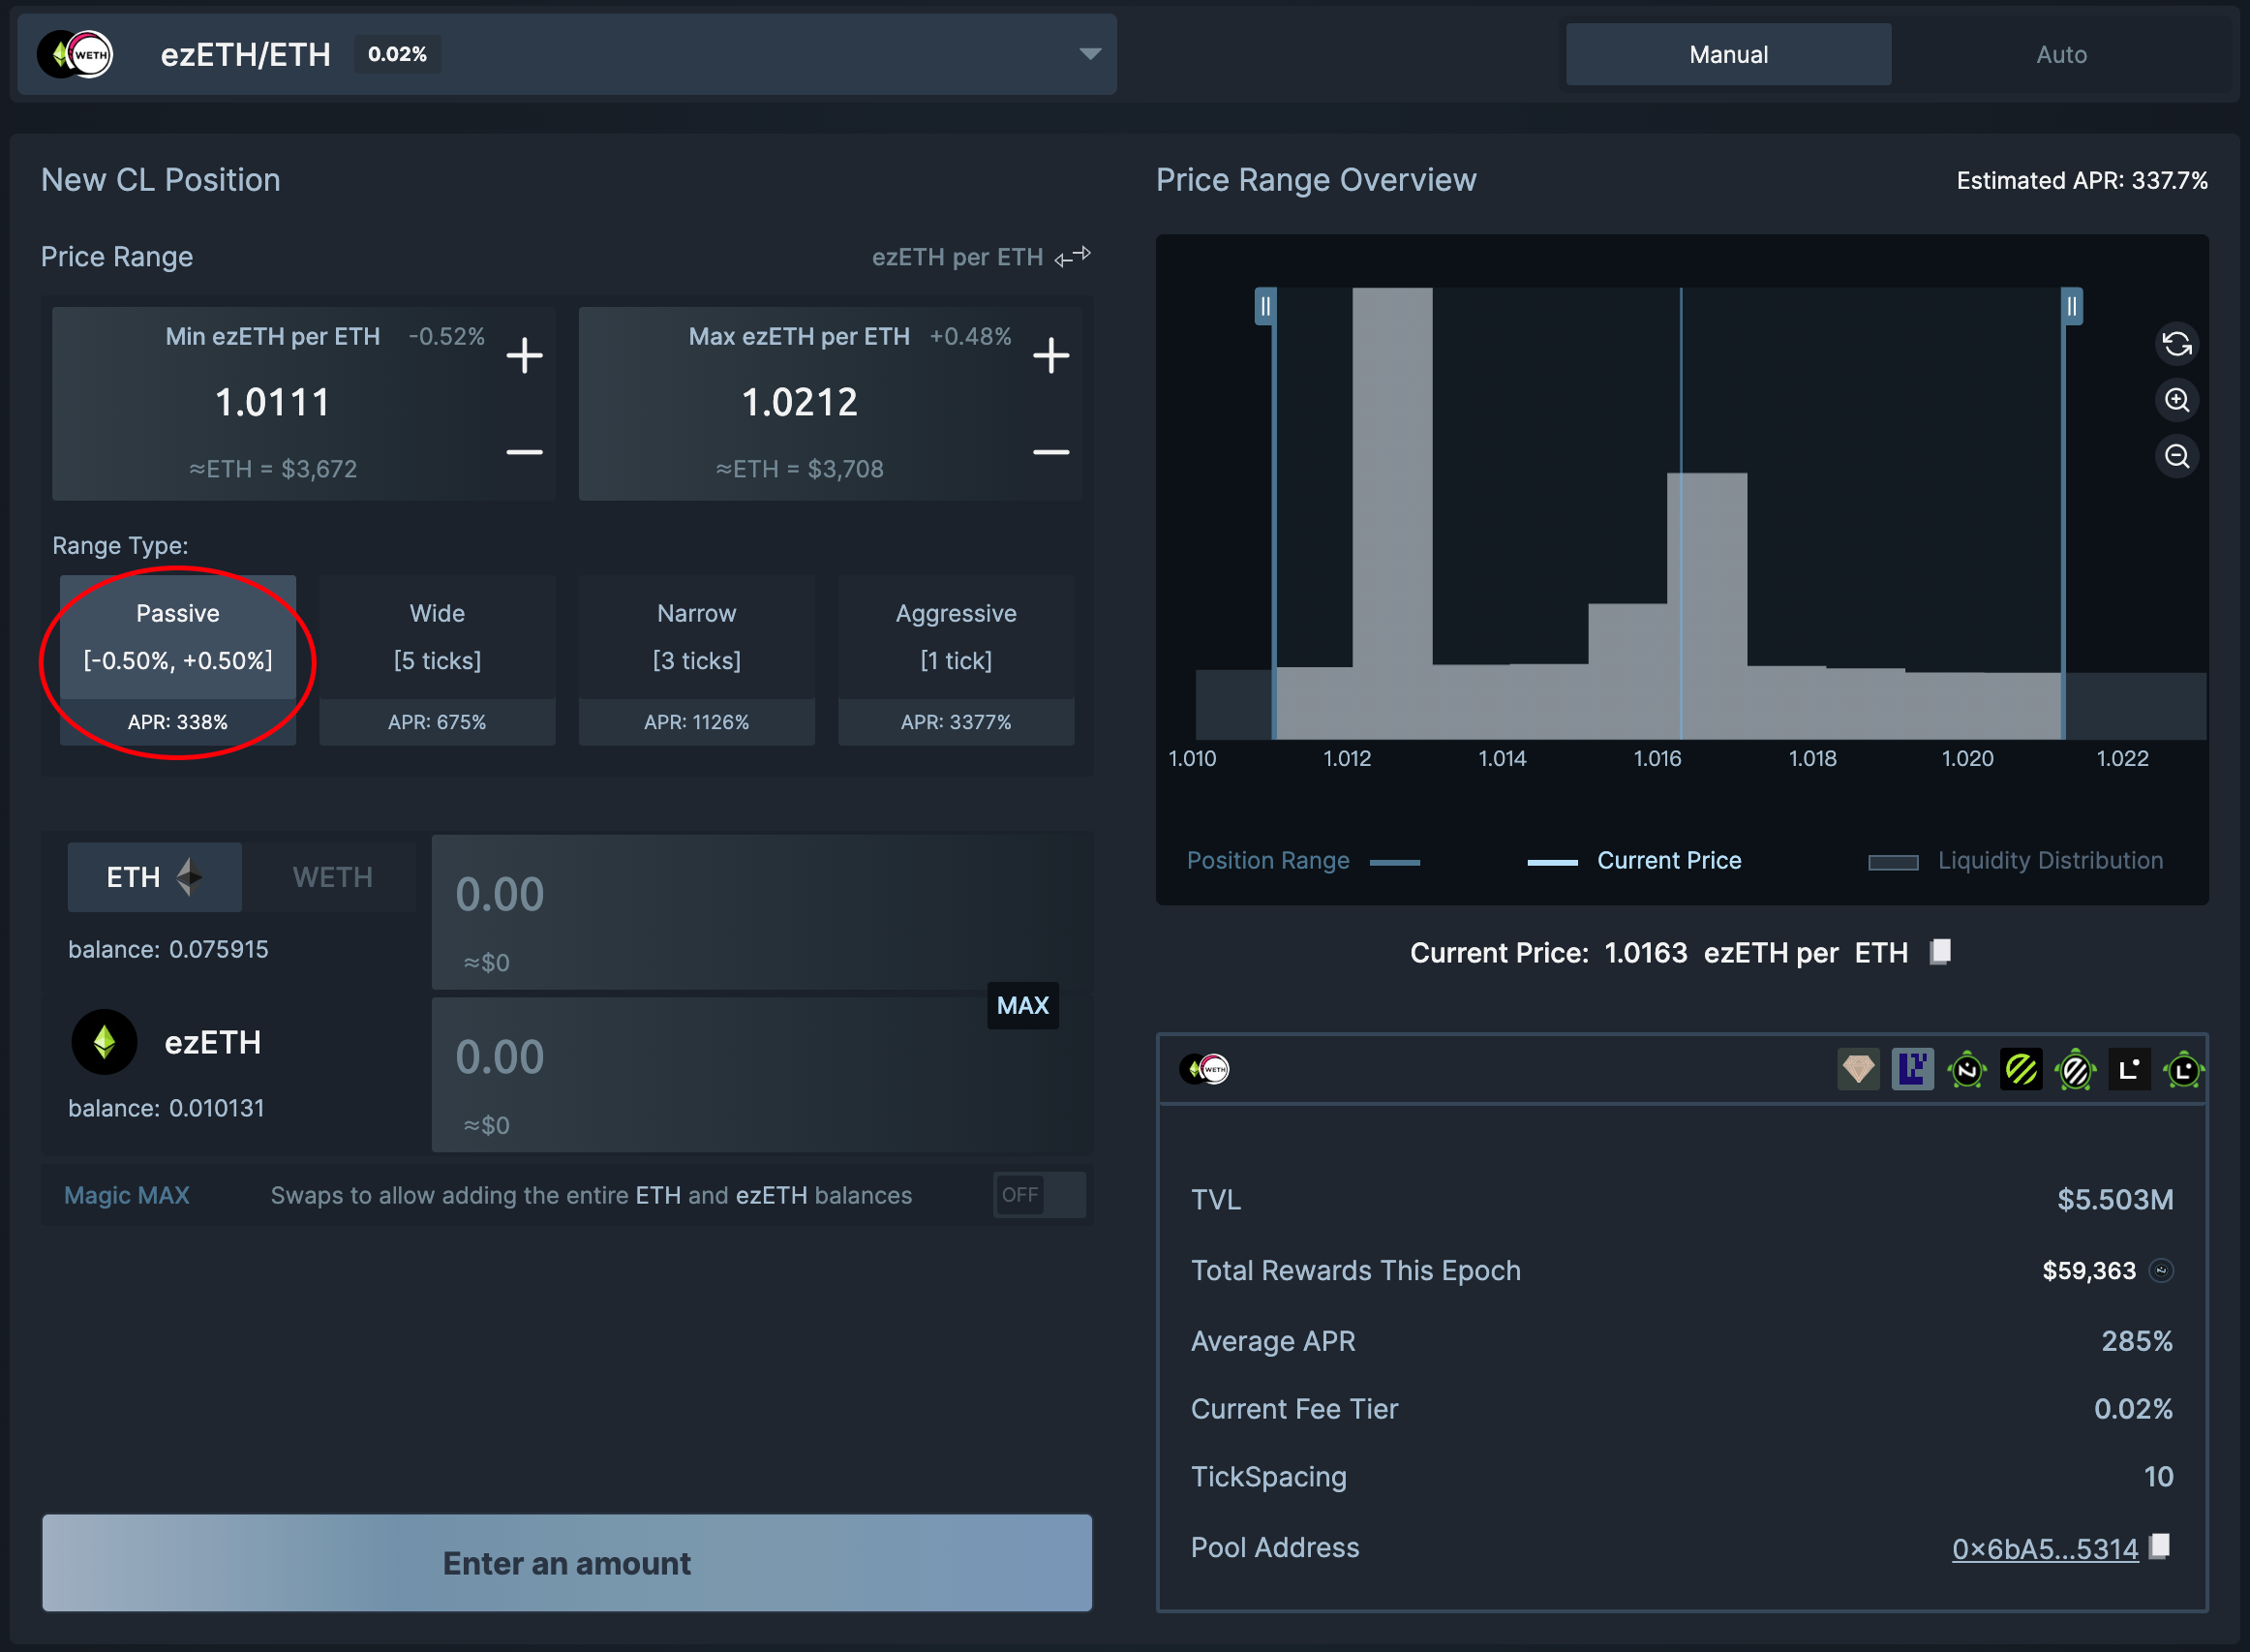The height and width of the screenshot is (1652, 2250).
Task: Click the ezETH amount input field
Action: (x=760, y=1075)
